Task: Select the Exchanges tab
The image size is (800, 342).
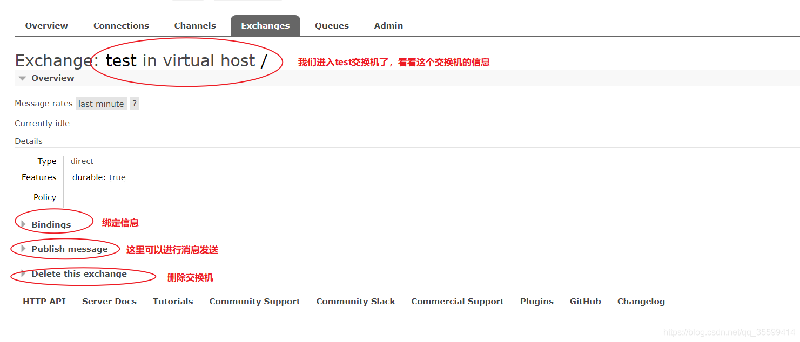Action: pos(265,26)
